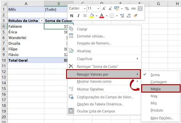Expand the Classificar submenu

point(104,59)
